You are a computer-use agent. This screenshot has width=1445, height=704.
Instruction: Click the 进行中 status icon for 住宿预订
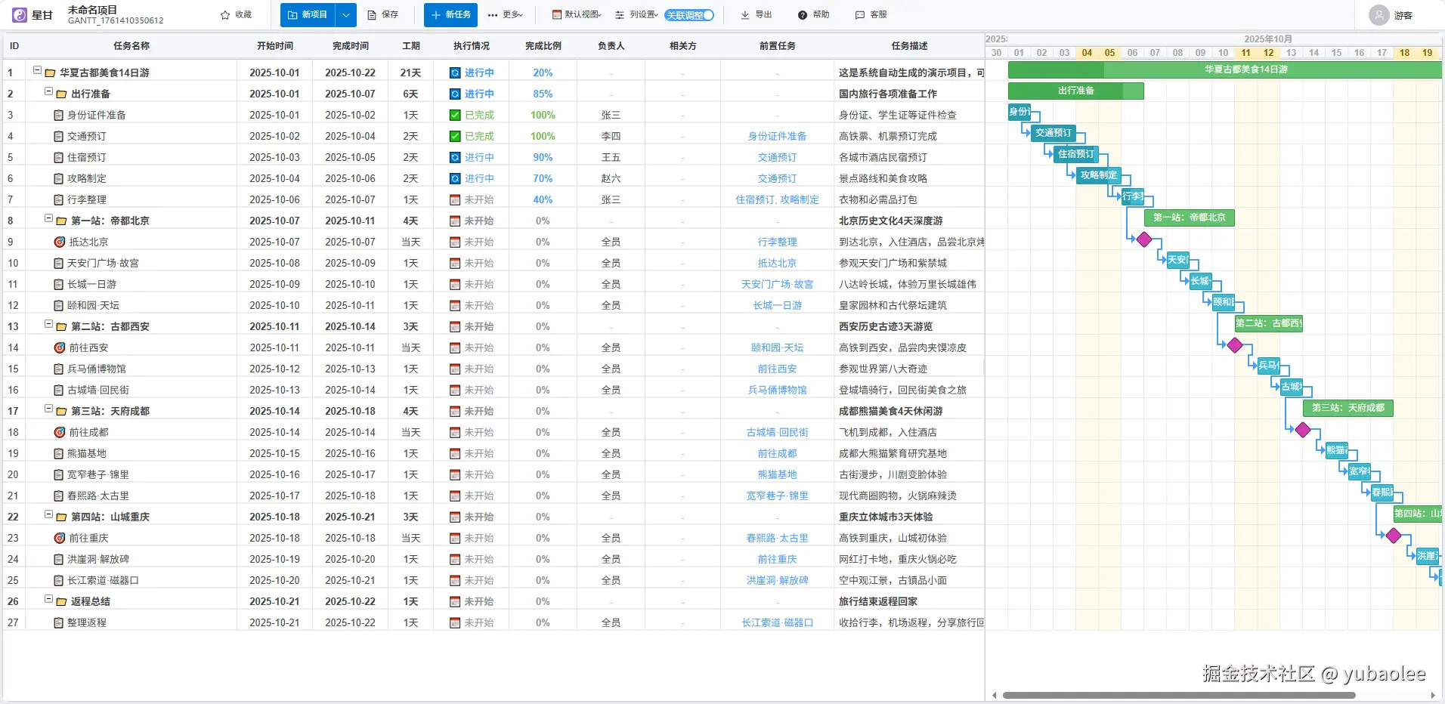(x=455, y=158)
